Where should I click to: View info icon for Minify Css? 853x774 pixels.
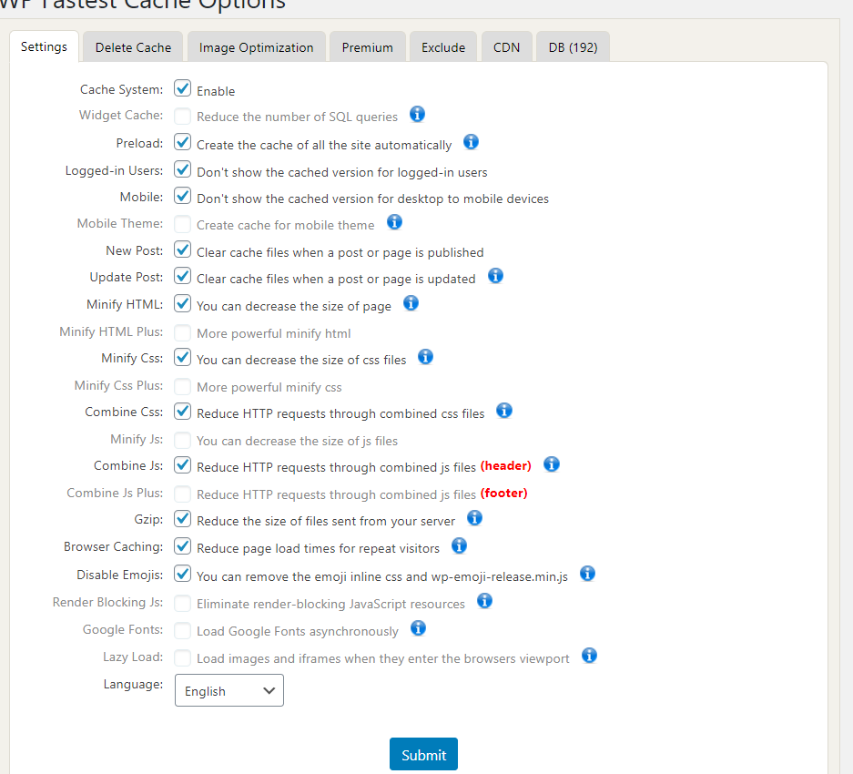425,357
